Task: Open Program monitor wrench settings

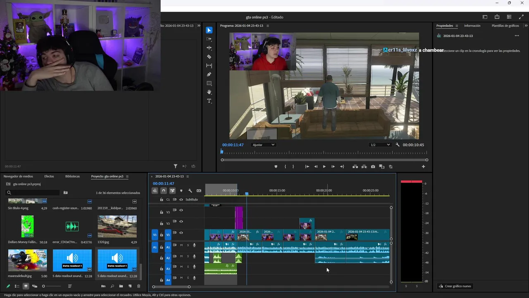Action: [x=398, y=145]
